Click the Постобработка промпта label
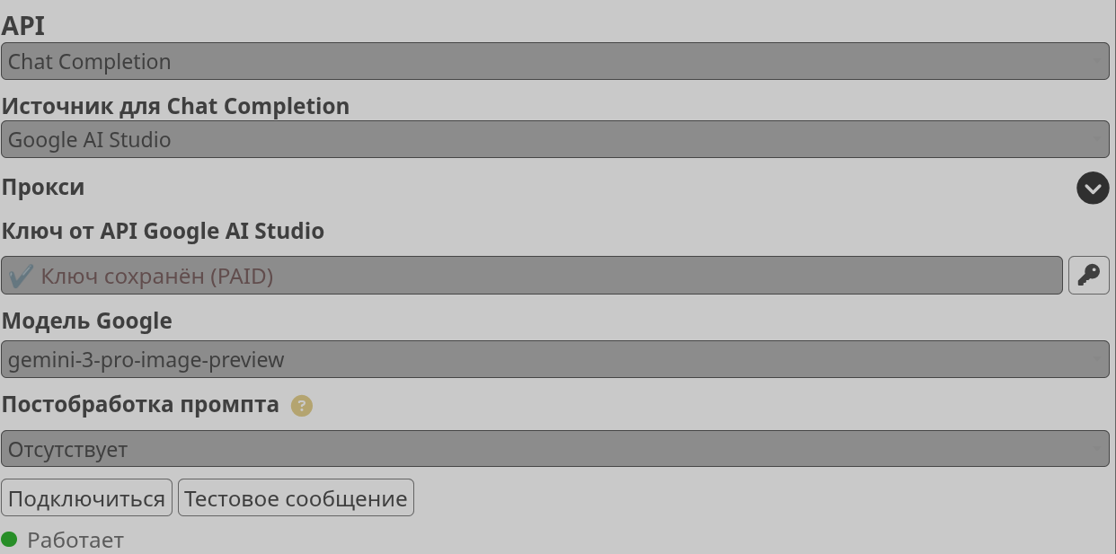The height and width of the screenshot is (554, 1116). (140, 405)
